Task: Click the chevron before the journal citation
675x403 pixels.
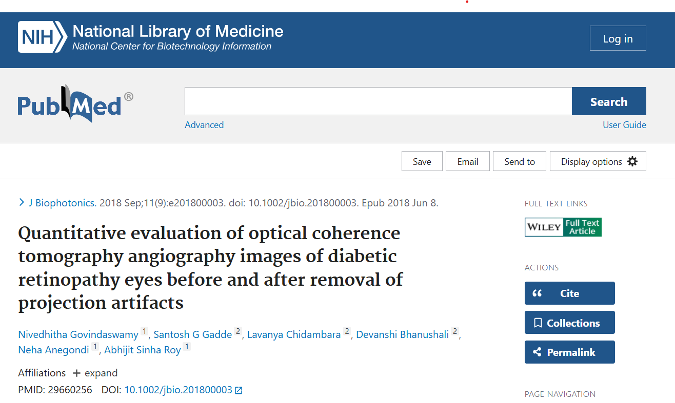Action: tap(21, 202)
